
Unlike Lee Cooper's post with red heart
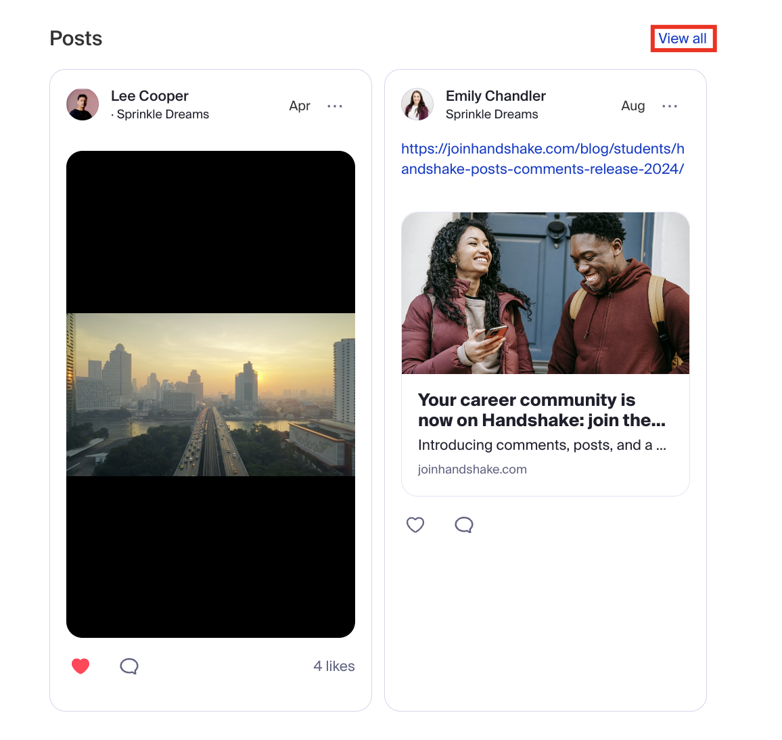(80, 666)
